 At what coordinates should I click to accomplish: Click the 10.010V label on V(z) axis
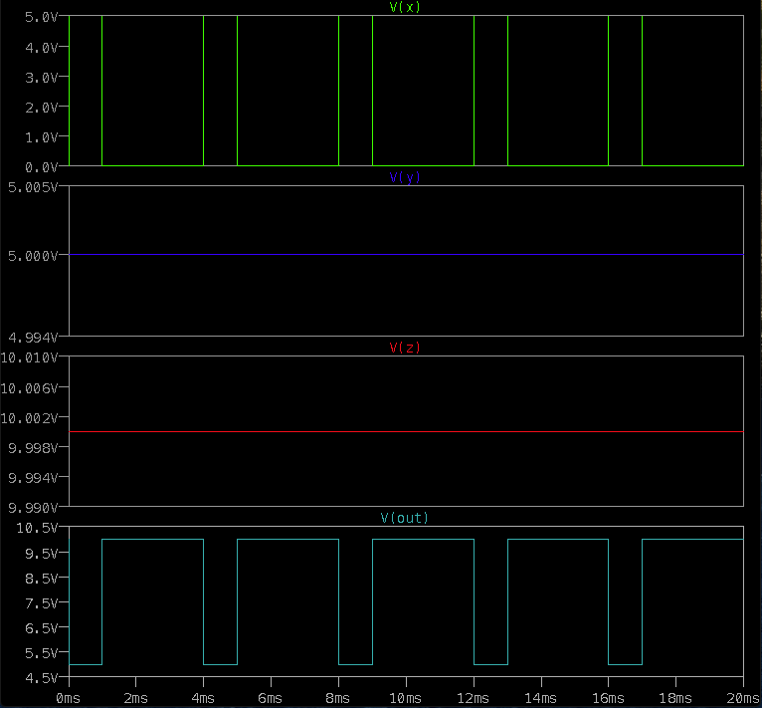tap(29, 358)
